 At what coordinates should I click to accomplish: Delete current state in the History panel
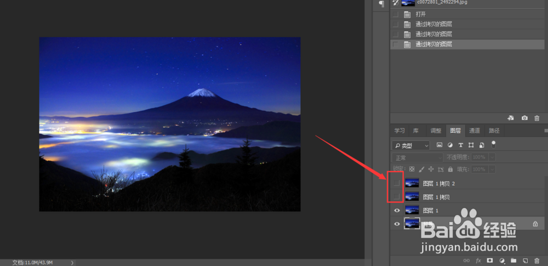pyautogui.click(x=537, y=118)
